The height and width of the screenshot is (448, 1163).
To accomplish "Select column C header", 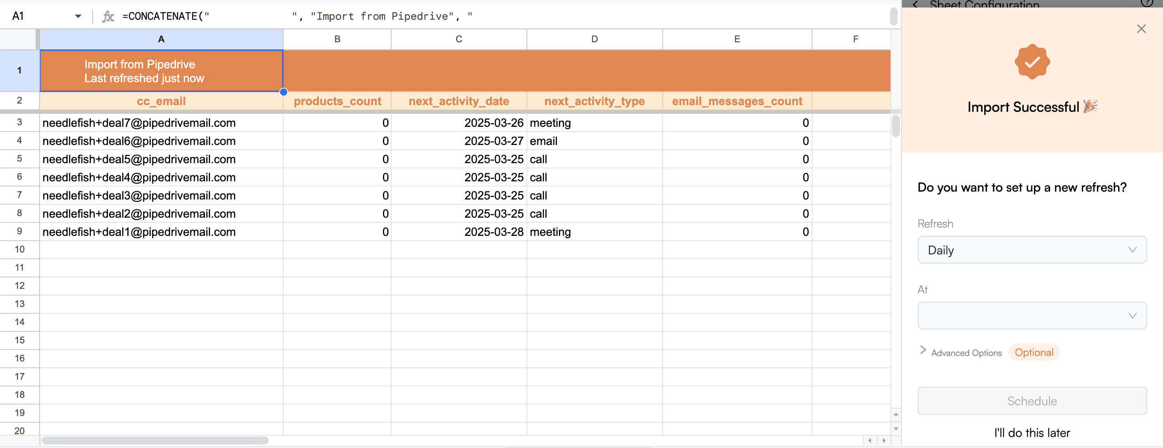I will (459, 39).
